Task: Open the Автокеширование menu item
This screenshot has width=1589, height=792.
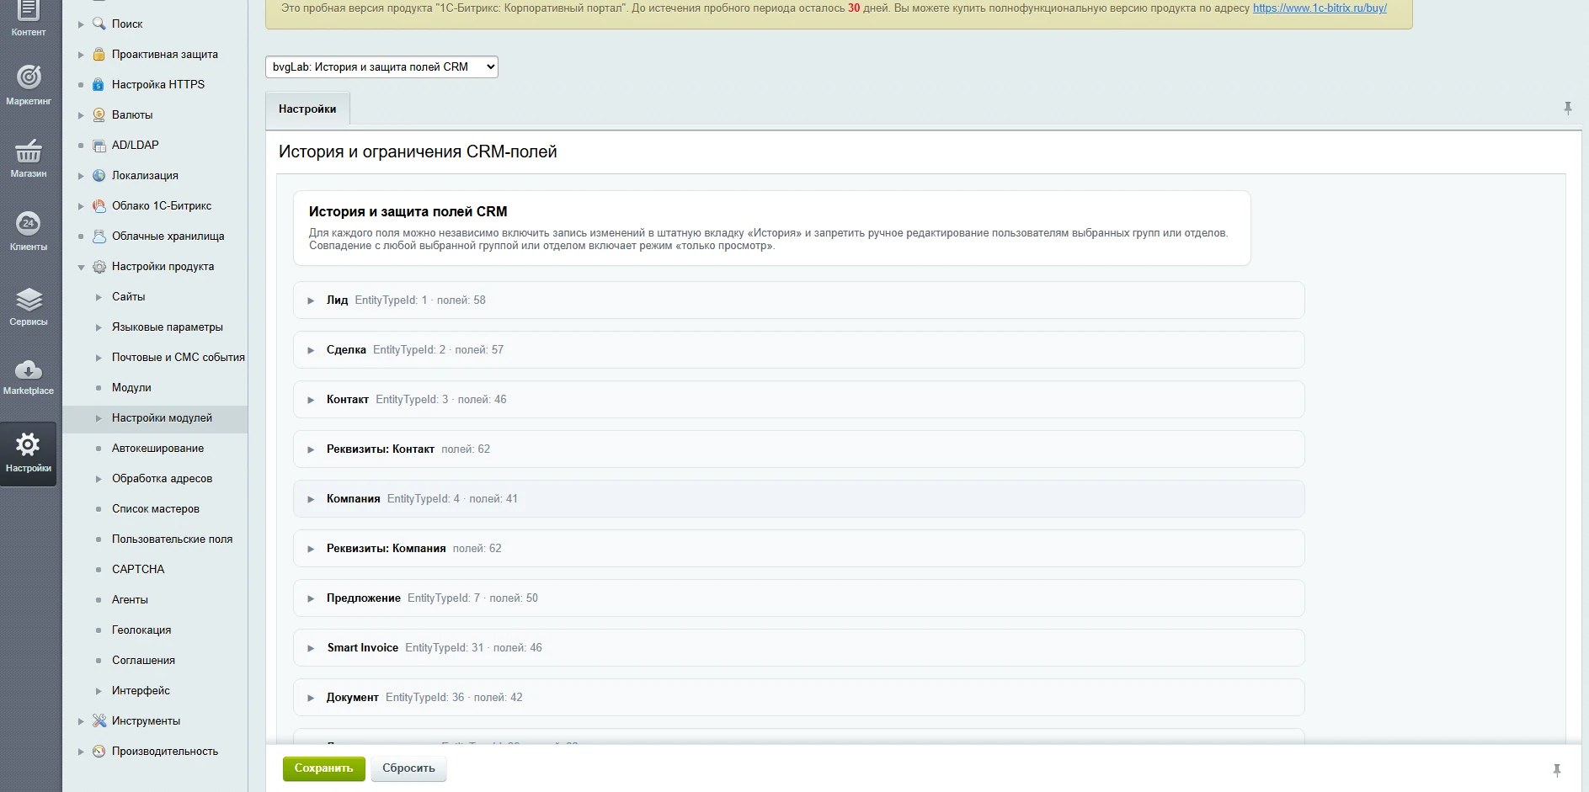Action: tap(157, 448)
